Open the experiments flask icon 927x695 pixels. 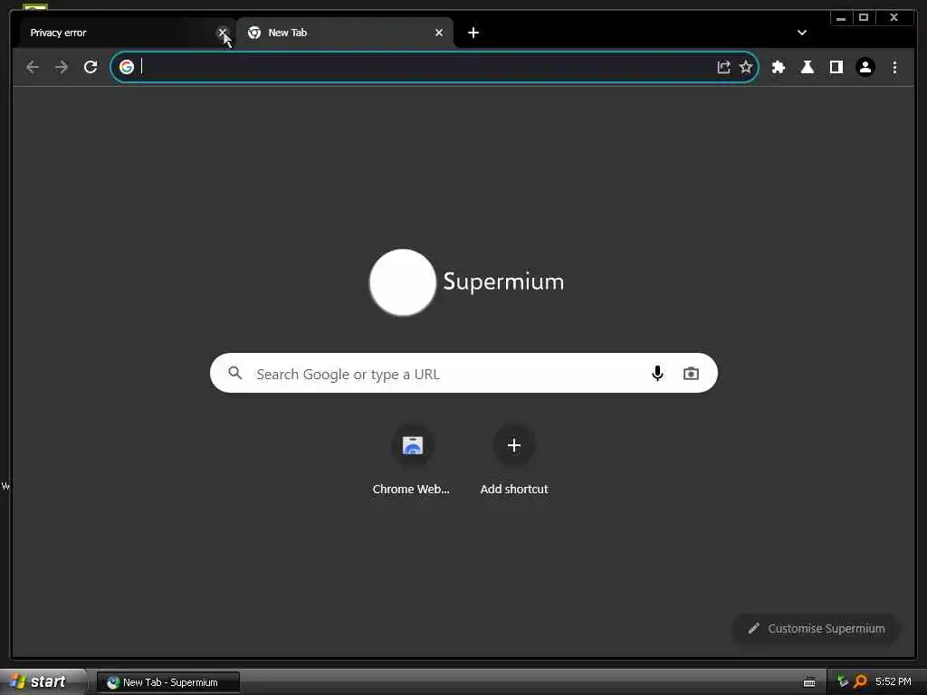coord(807,67)
